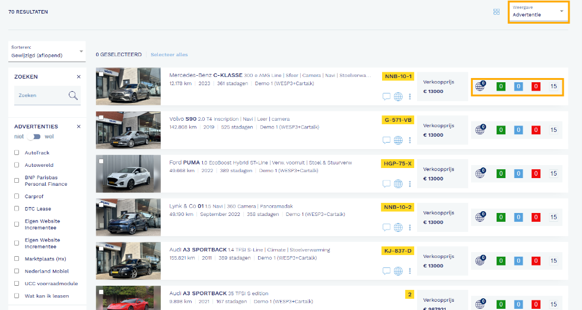Open the Lynk & Co 01 thumbnail
Image resolution: width=582 pixels, height=310 pixels.
(128, 217)
